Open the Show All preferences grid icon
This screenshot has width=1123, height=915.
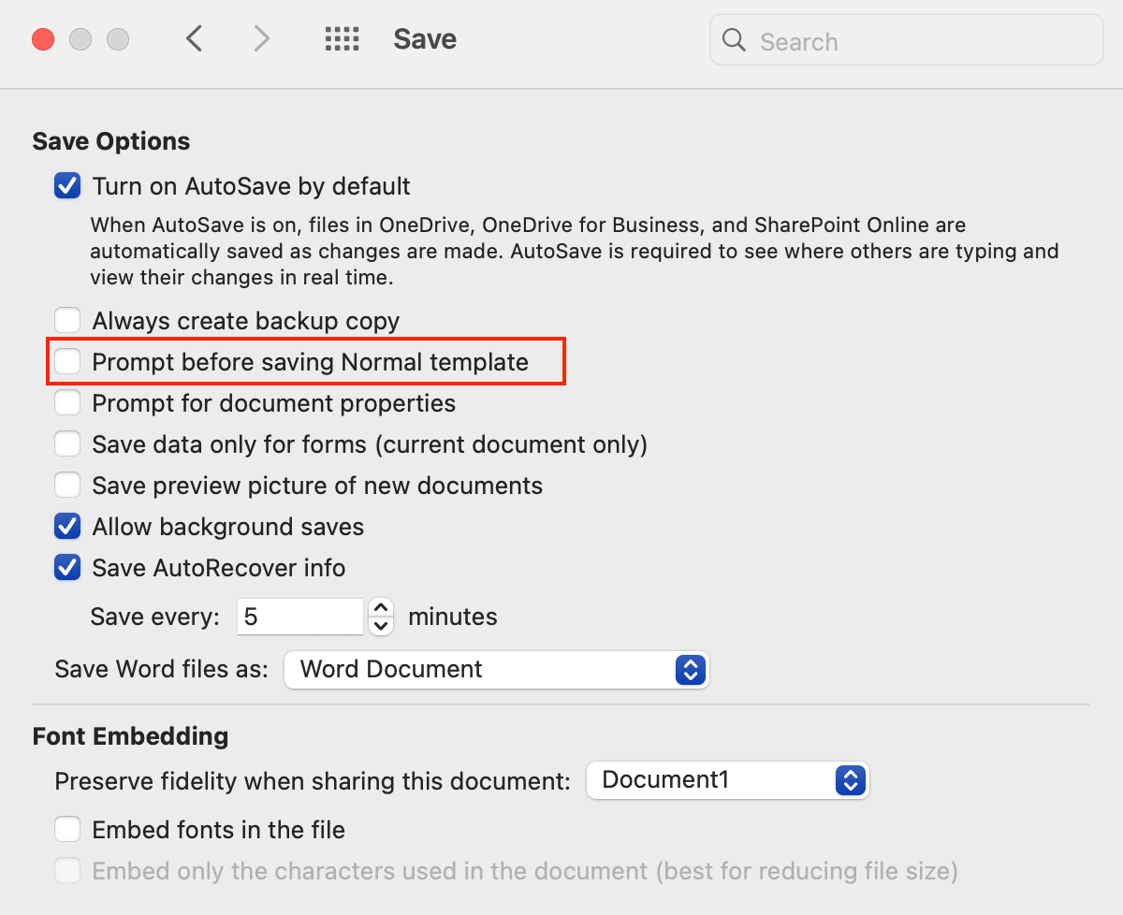coord(342,38)
